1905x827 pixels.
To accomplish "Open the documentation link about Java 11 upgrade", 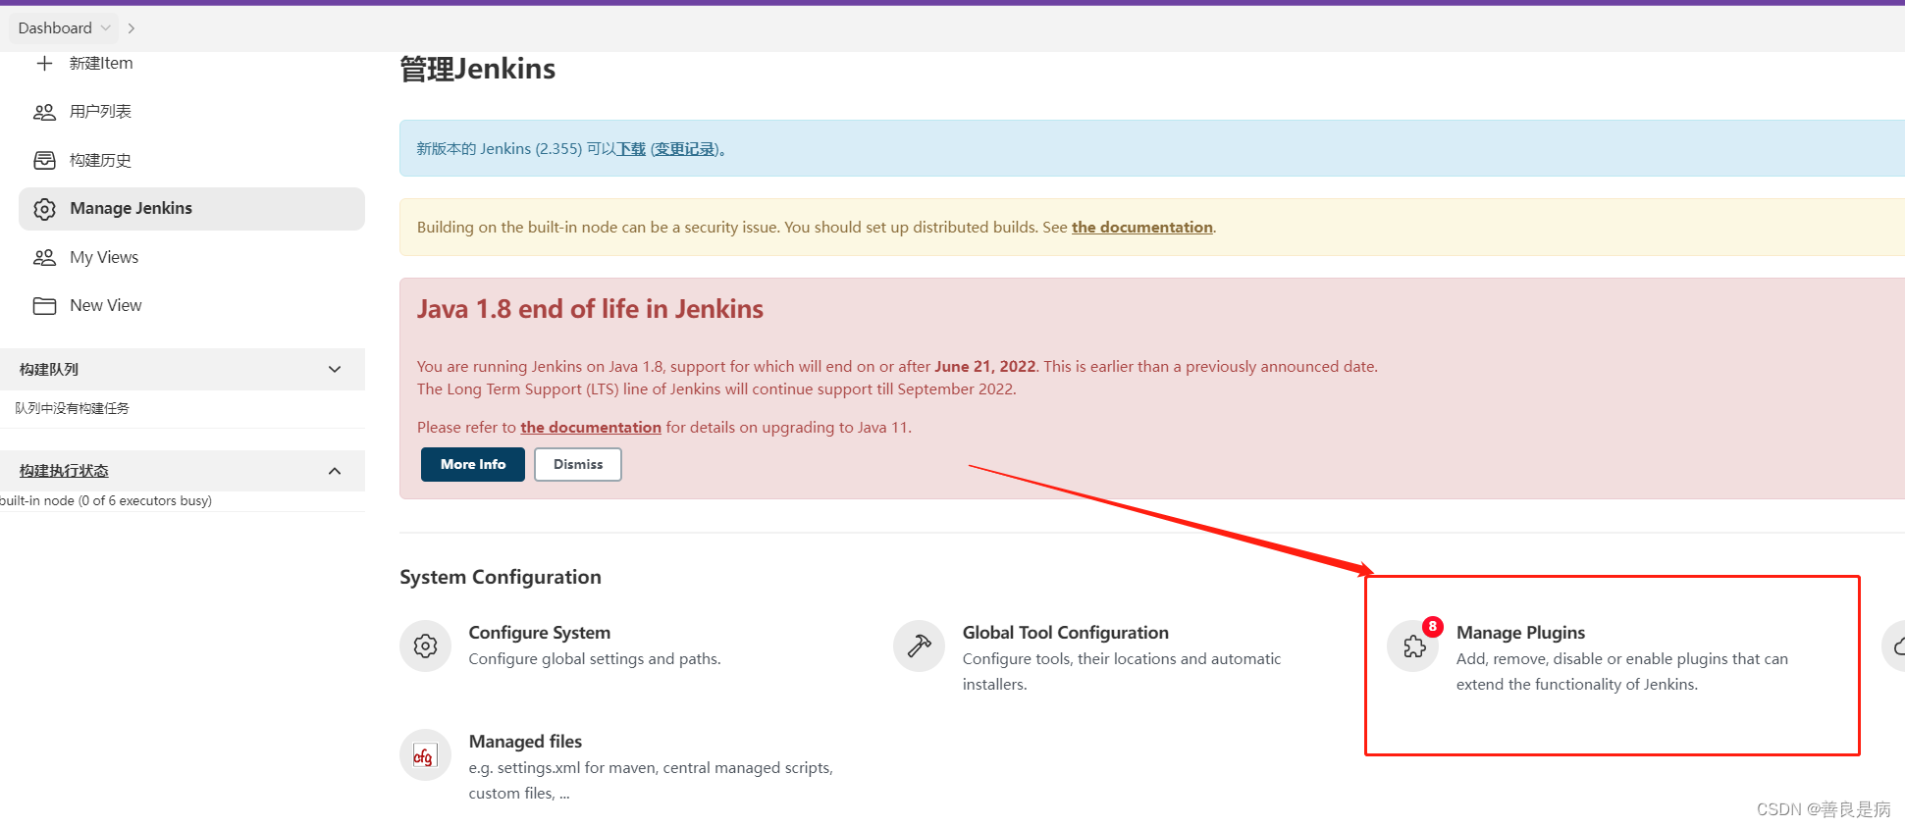I will coord(591,428).
